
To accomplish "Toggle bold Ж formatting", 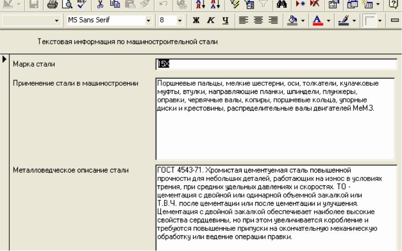I will coord(196,20).
